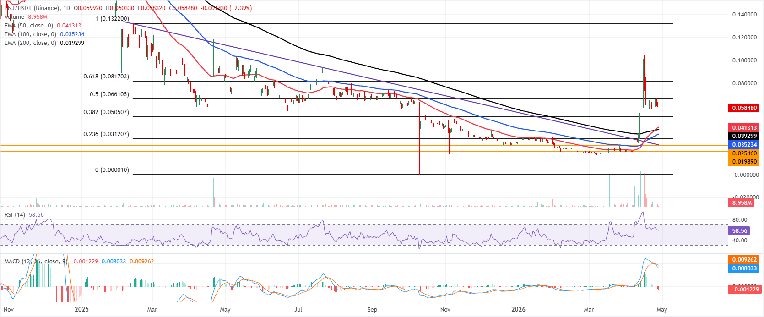Click the black EMA 200 price tag 0.039299

[744, 136]
